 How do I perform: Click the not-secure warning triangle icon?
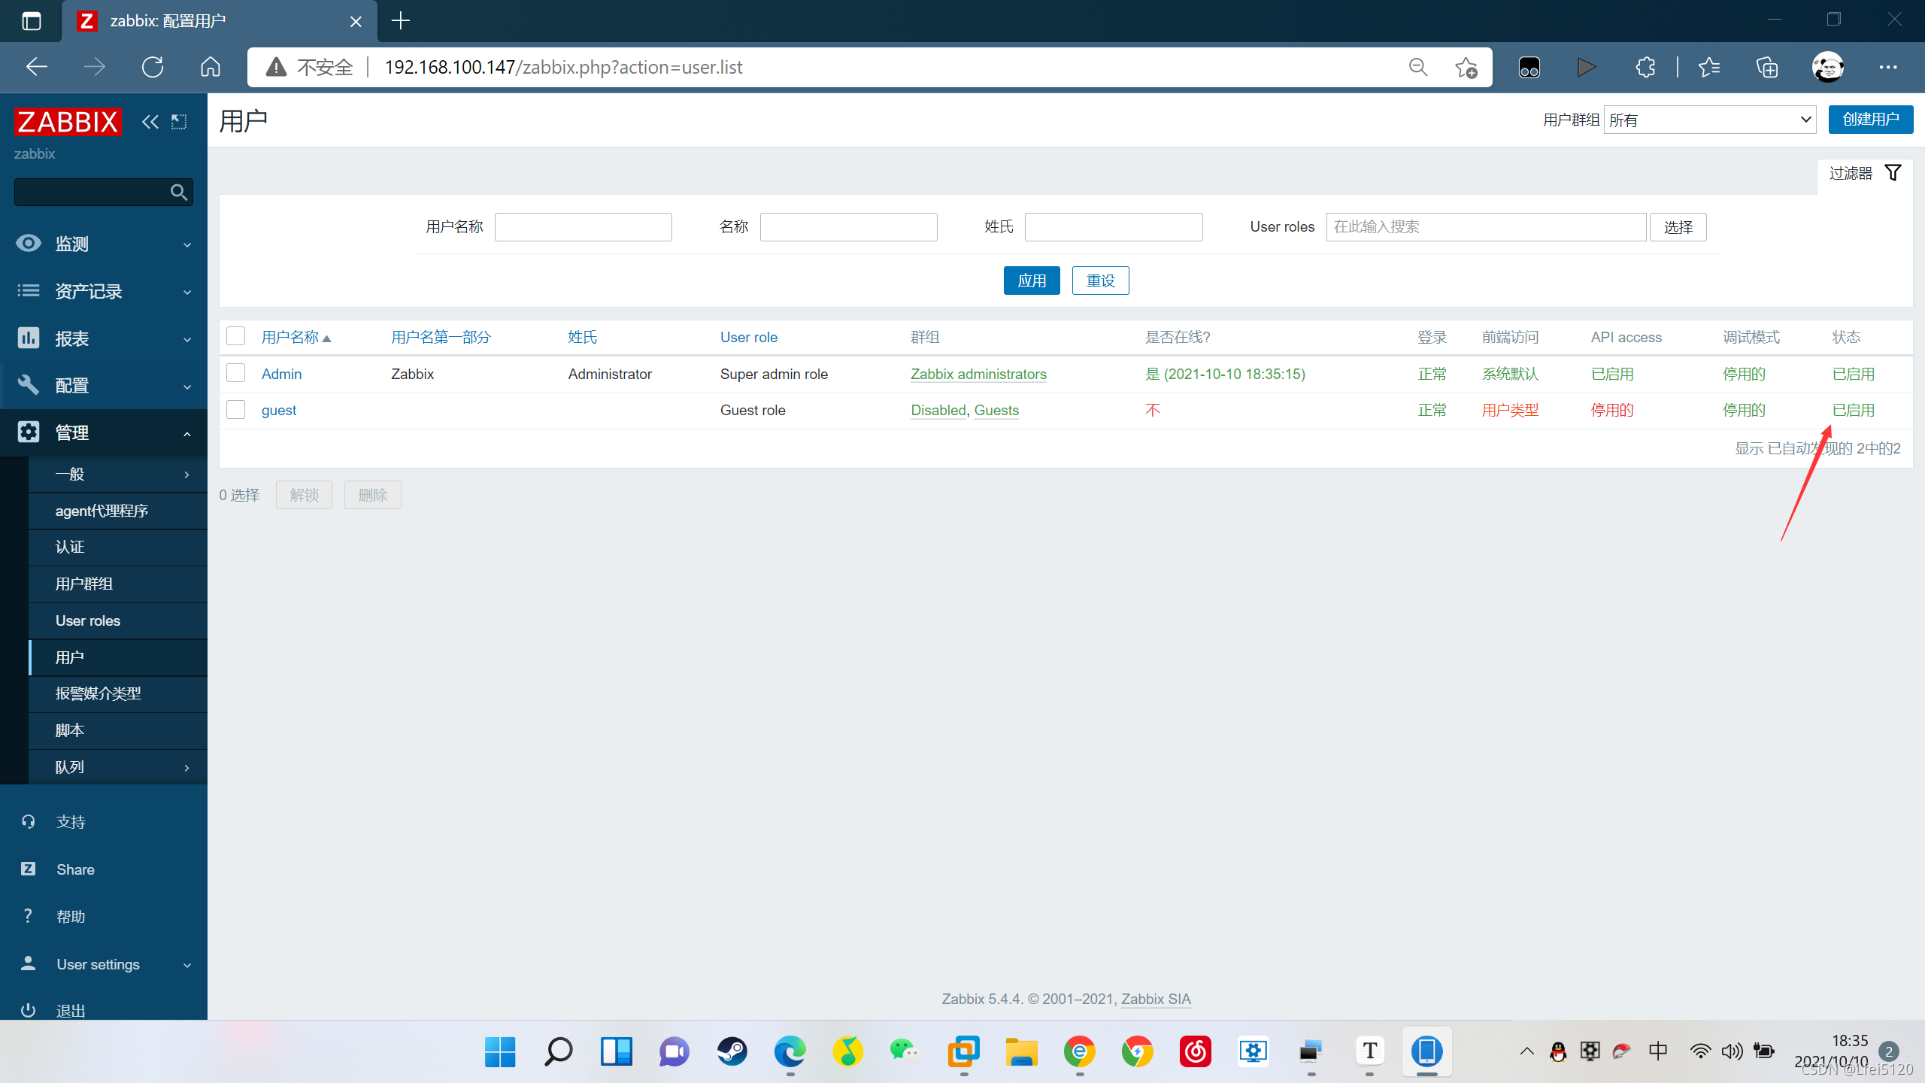(276, 67)
